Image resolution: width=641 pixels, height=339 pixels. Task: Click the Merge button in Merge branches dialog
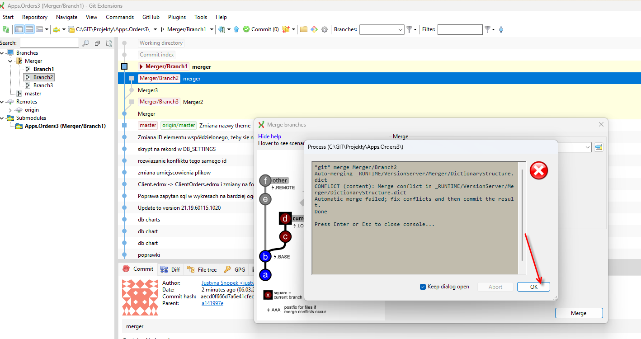coord(579,313)
